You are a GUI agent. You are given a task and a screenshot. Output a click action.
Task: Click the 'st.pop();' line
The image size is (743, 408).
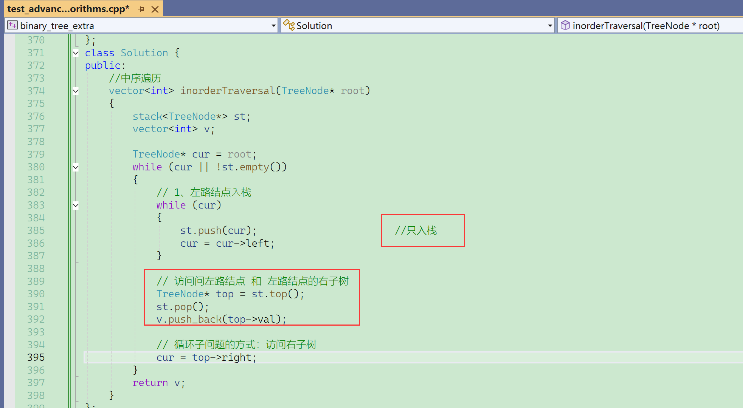click(182, 307)
